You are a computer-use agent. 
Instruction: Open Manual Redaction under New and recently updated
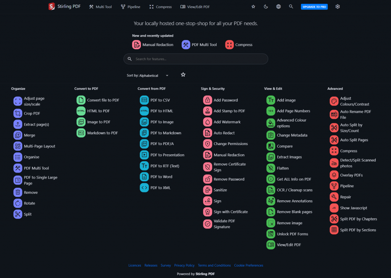[x=153, y=45]
